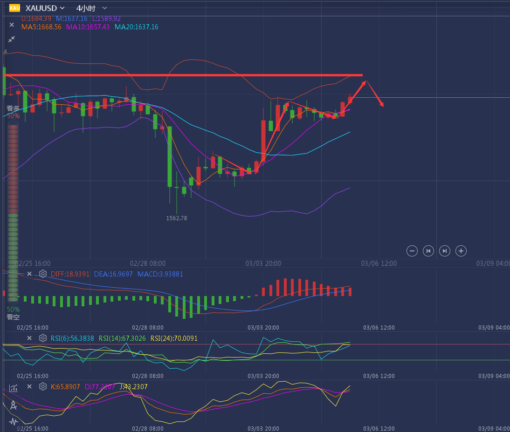Jump to previous bars with skip-back button
Viewport: 510px width, 432px height.
(x=428, y=251)
